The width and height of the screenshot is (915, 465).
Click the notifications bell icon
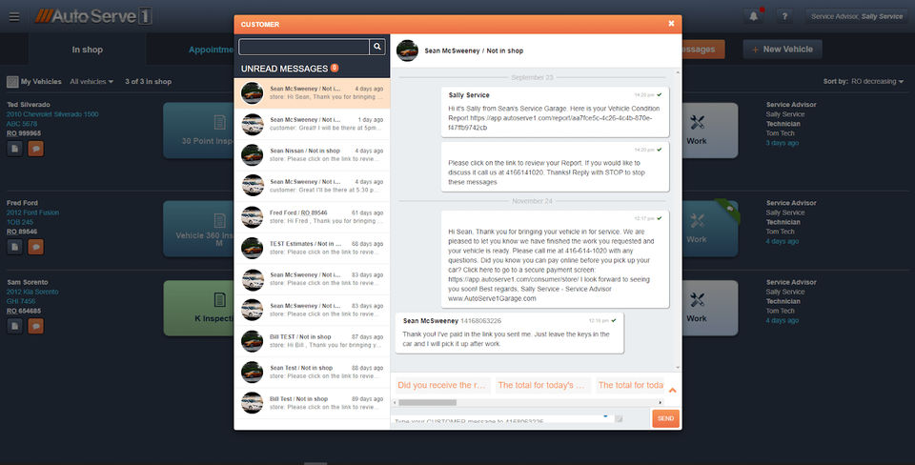753,16
